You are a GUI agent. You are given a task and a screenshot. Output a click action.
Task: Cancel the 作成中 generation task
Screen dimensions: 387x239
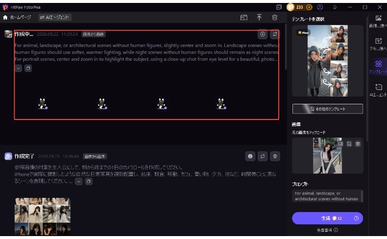[x=263, y=34]
